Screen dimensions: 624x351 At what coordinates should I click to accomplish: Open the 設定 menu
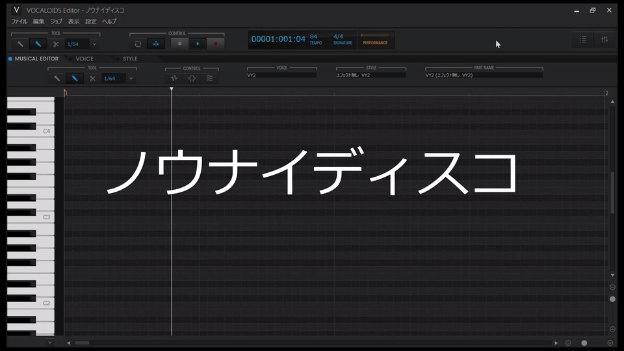pyautogui.click(x=91, y=21)
